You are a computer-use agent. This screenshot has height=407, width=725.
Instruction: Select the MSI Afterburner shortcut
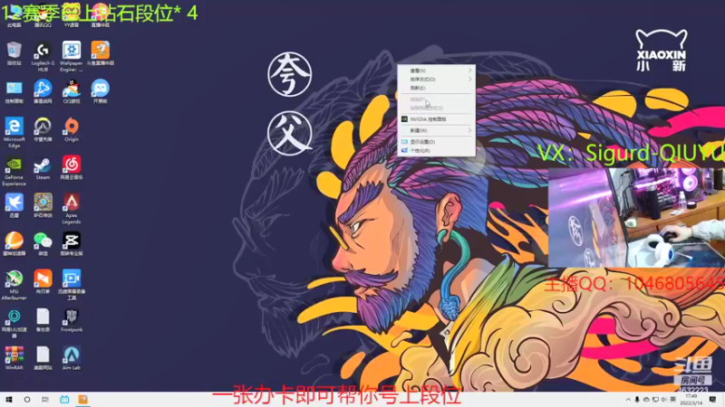[x=14, y=285]
